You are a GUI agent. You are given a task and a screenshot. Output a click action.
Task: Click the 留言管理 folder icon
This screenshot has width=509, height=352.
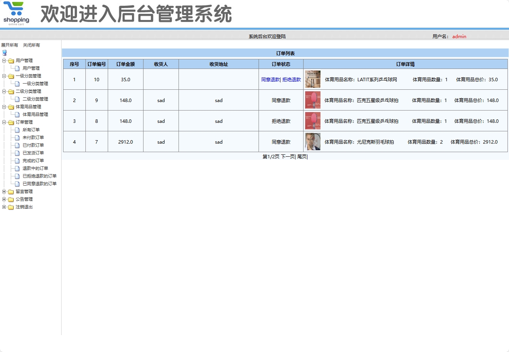10,191
